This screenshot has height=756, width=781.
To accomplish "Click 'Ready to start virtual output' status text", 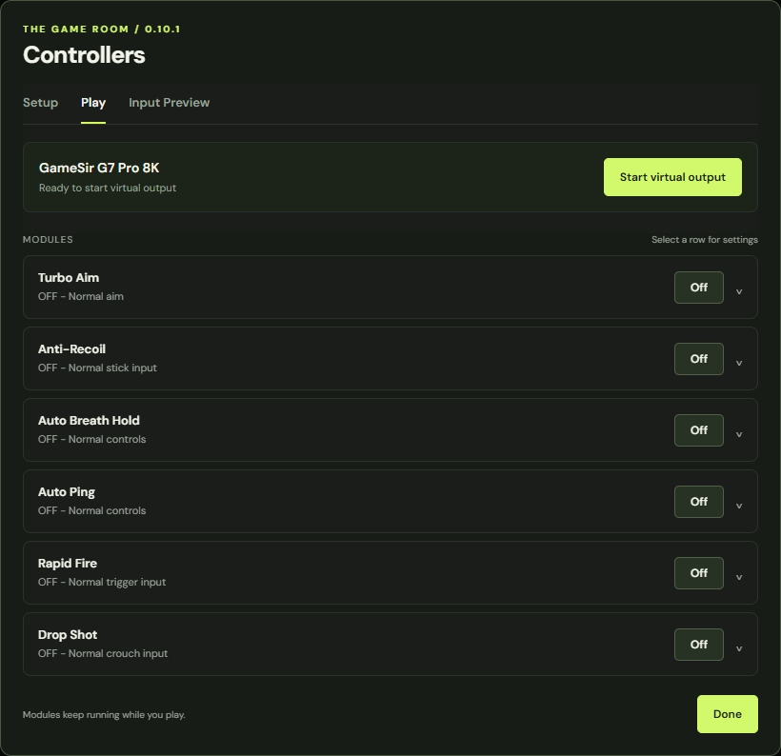I will click(108, 188).
